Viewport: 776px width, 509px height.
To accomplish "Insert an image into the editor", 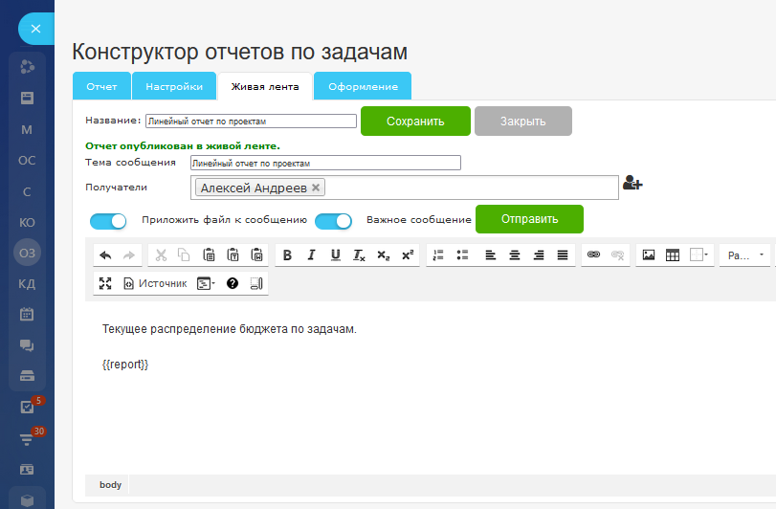I will 649,255.
